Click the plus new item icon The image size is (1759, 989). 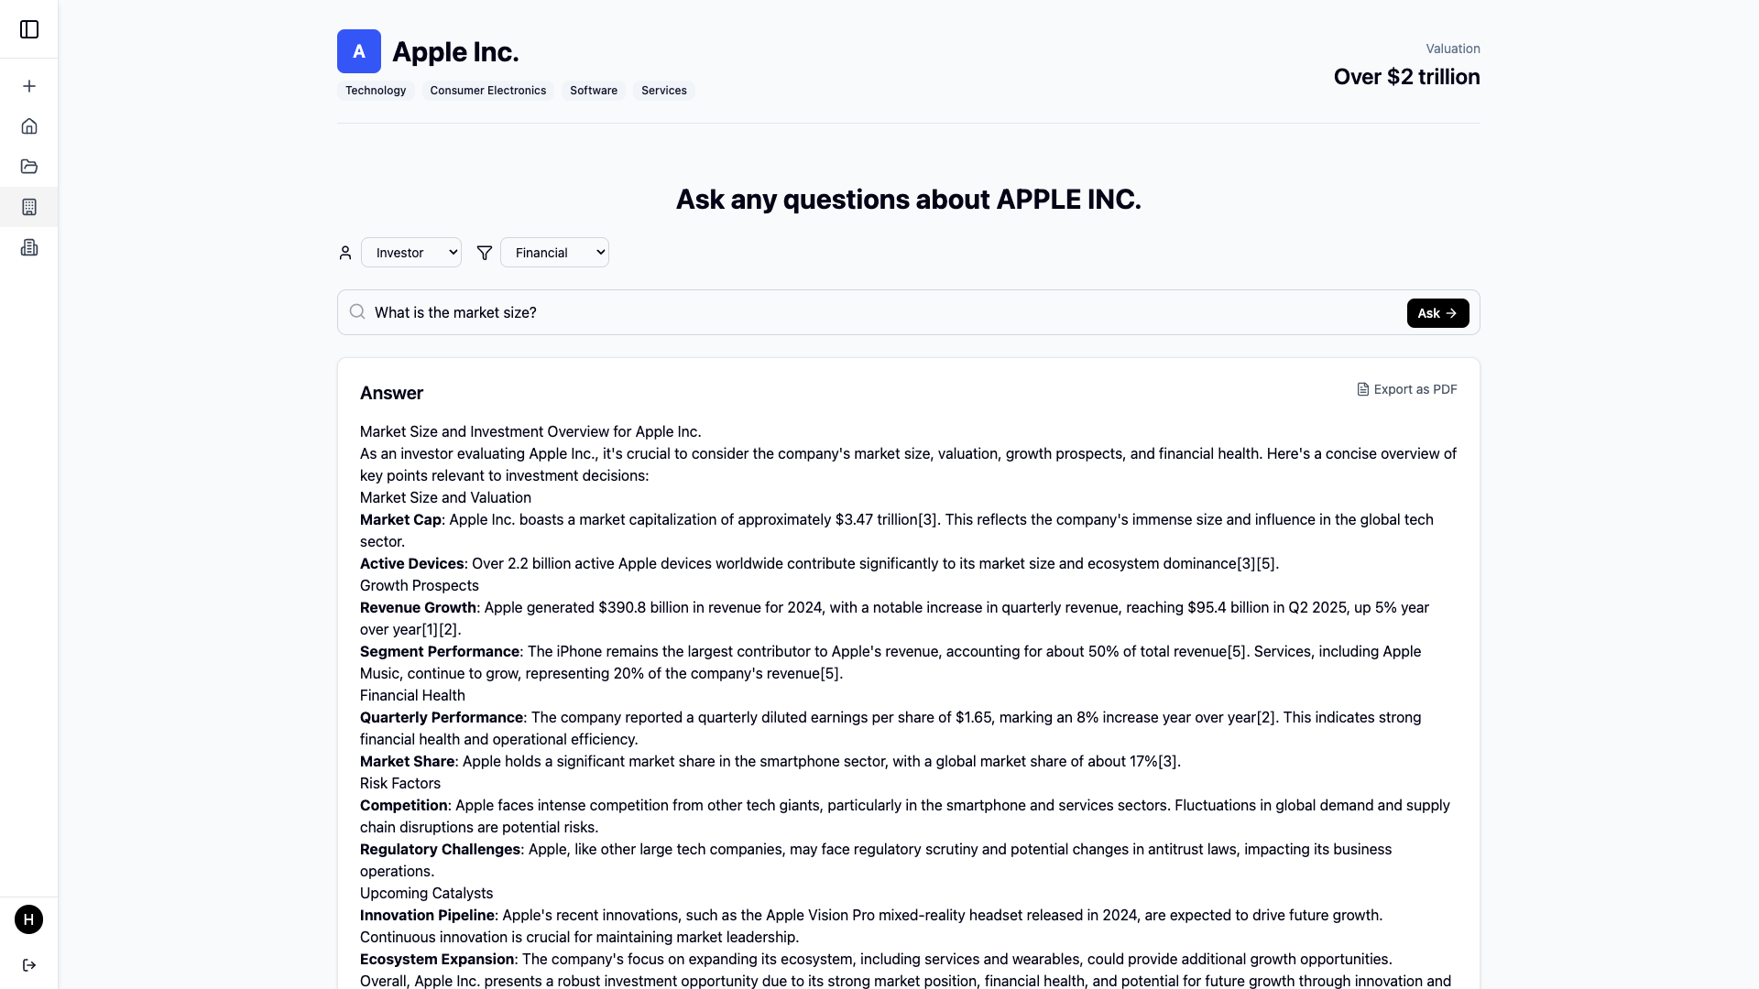(29, 86)
